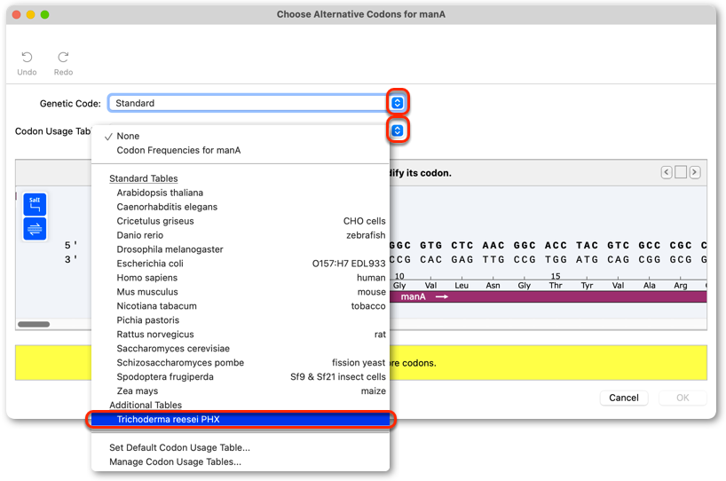The width and height of the screenshot is (726, 481).
Task: Click the manA feature bar
Action: point(548,296)
